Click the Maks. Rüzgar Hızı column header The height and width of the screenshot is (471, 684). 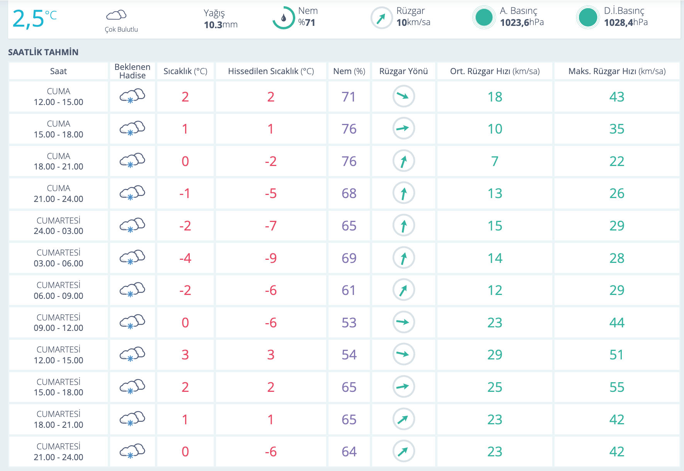click(x=617, y=71)
